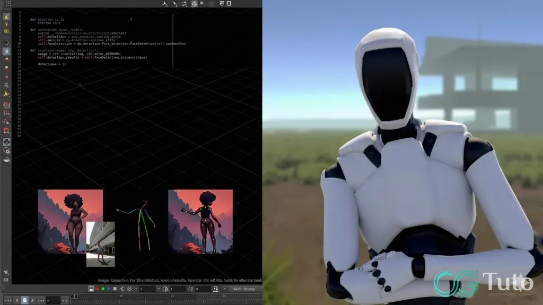Expand the dropdown beside the frame value 5

[158, 289]
